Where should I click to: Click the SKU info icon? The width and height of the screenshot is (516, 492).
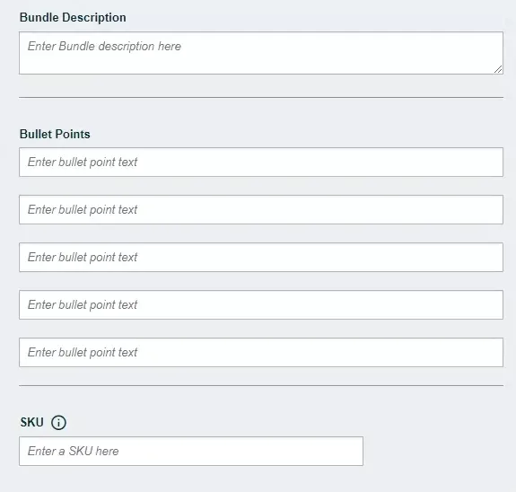[58, 422]
